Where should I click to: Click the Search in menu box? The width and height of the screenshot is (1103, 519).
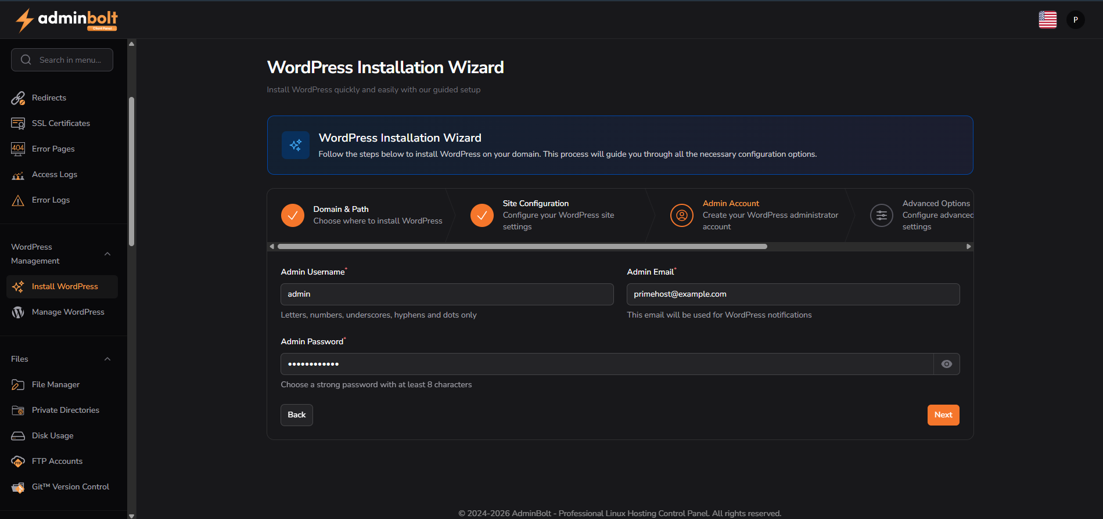pyautogui.click(x=62, y=60)
